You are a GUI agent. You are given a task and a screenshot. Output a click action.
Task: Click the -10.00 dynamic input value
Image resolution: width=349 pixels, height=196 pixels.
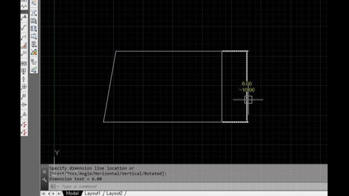(247, 90)
